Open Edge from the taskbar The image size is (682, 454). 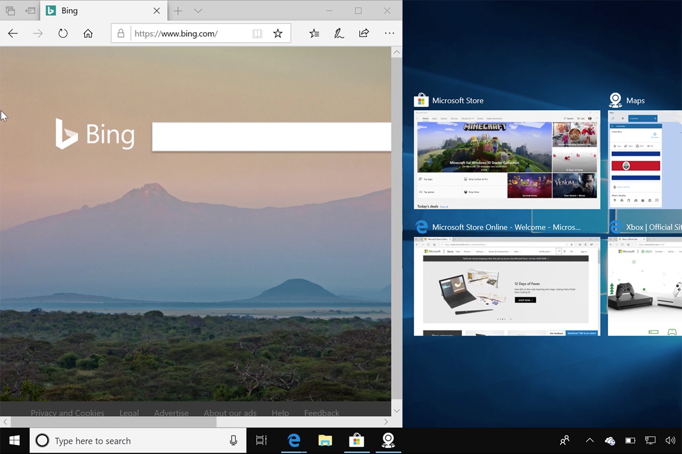(x=294, y=441)
